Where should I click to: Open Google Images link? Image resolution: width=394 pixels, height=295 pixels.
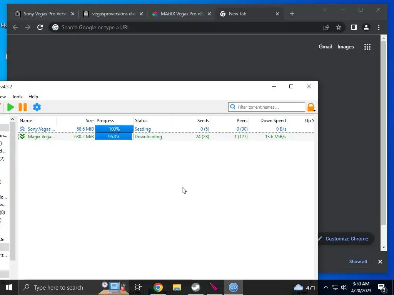point(346,46)
